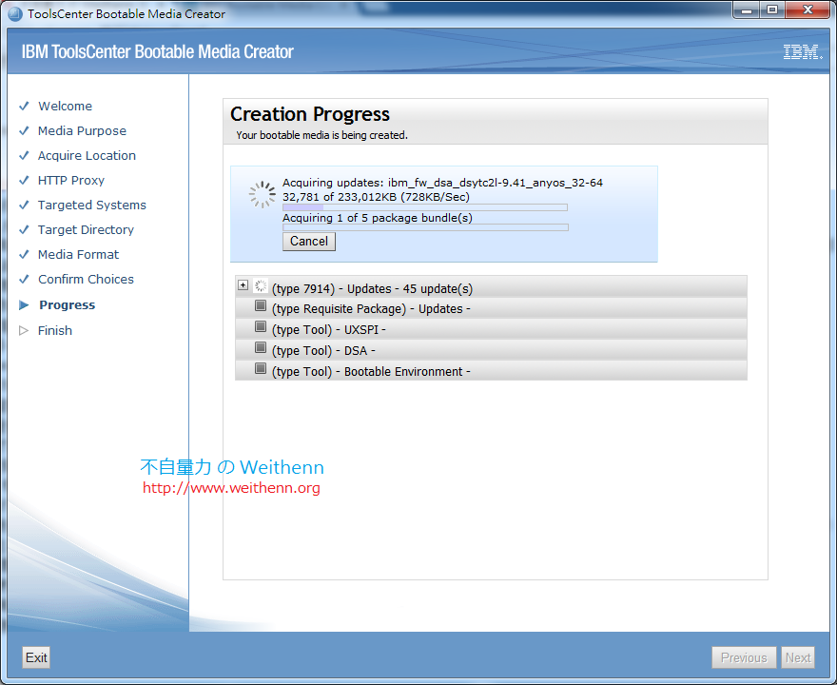Click '(type Tool) - Bootable Environment -' row

coord(491,370)
